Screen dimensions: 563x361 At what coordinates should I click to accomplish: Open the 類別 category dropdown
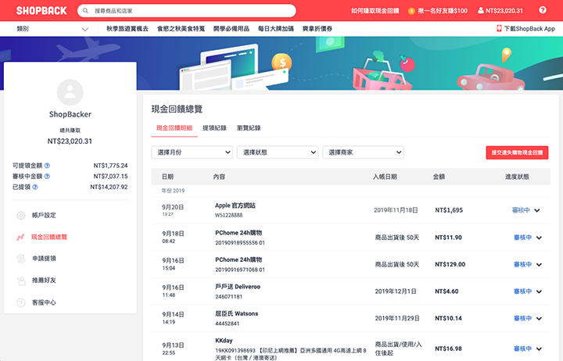[52, 29]
